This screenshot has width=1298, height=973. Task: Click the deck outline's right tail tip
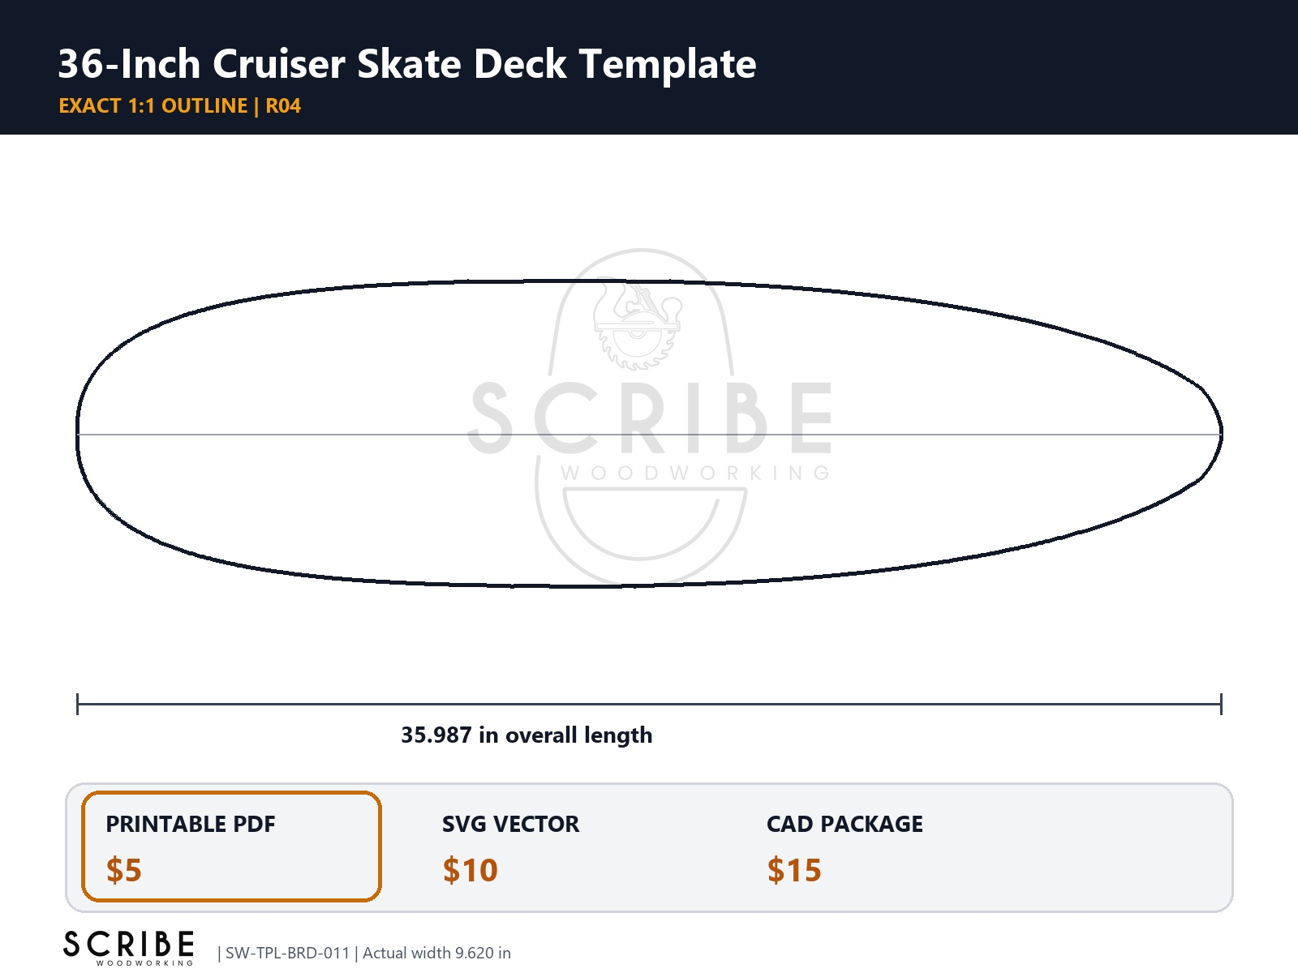click(1220, 434)
